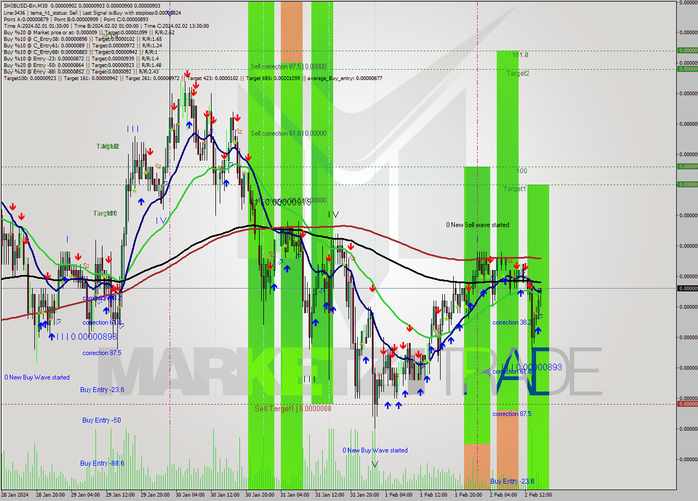This screenshot has width=698, height=501.
Task: Click the '2 Feb 12:00' time axis label
Action: point(538,495)
